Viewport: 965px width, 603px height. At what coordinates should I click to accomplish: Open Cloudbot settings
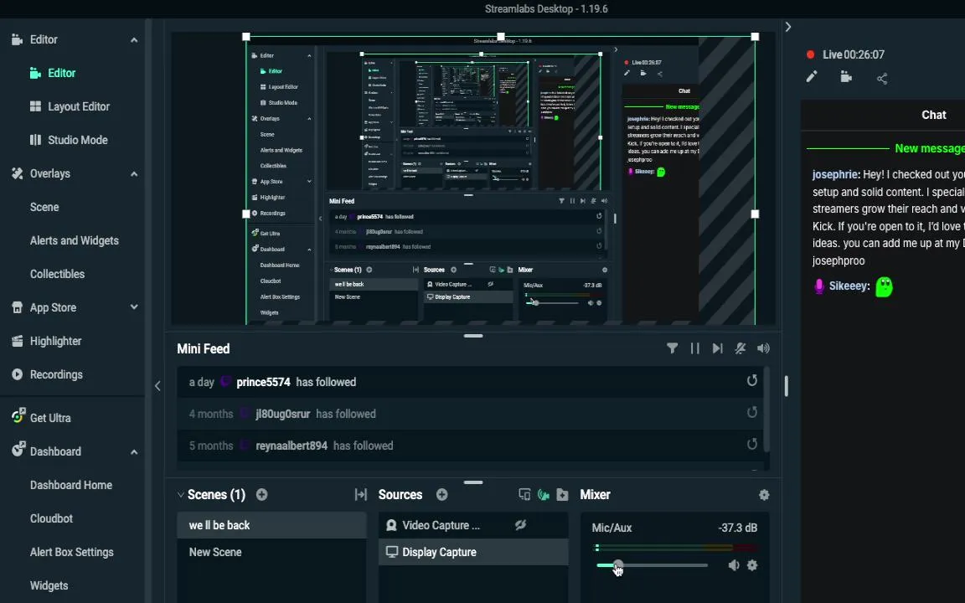[x=51, y=518]
